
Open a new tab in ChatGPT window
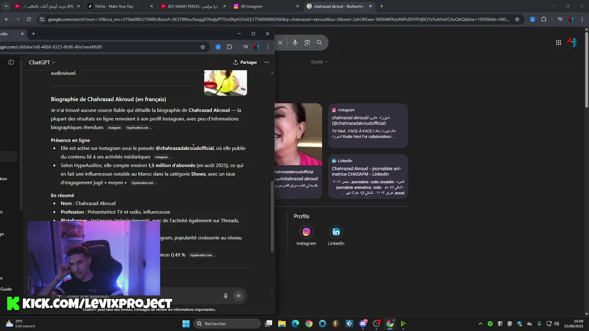click(33, 34)
